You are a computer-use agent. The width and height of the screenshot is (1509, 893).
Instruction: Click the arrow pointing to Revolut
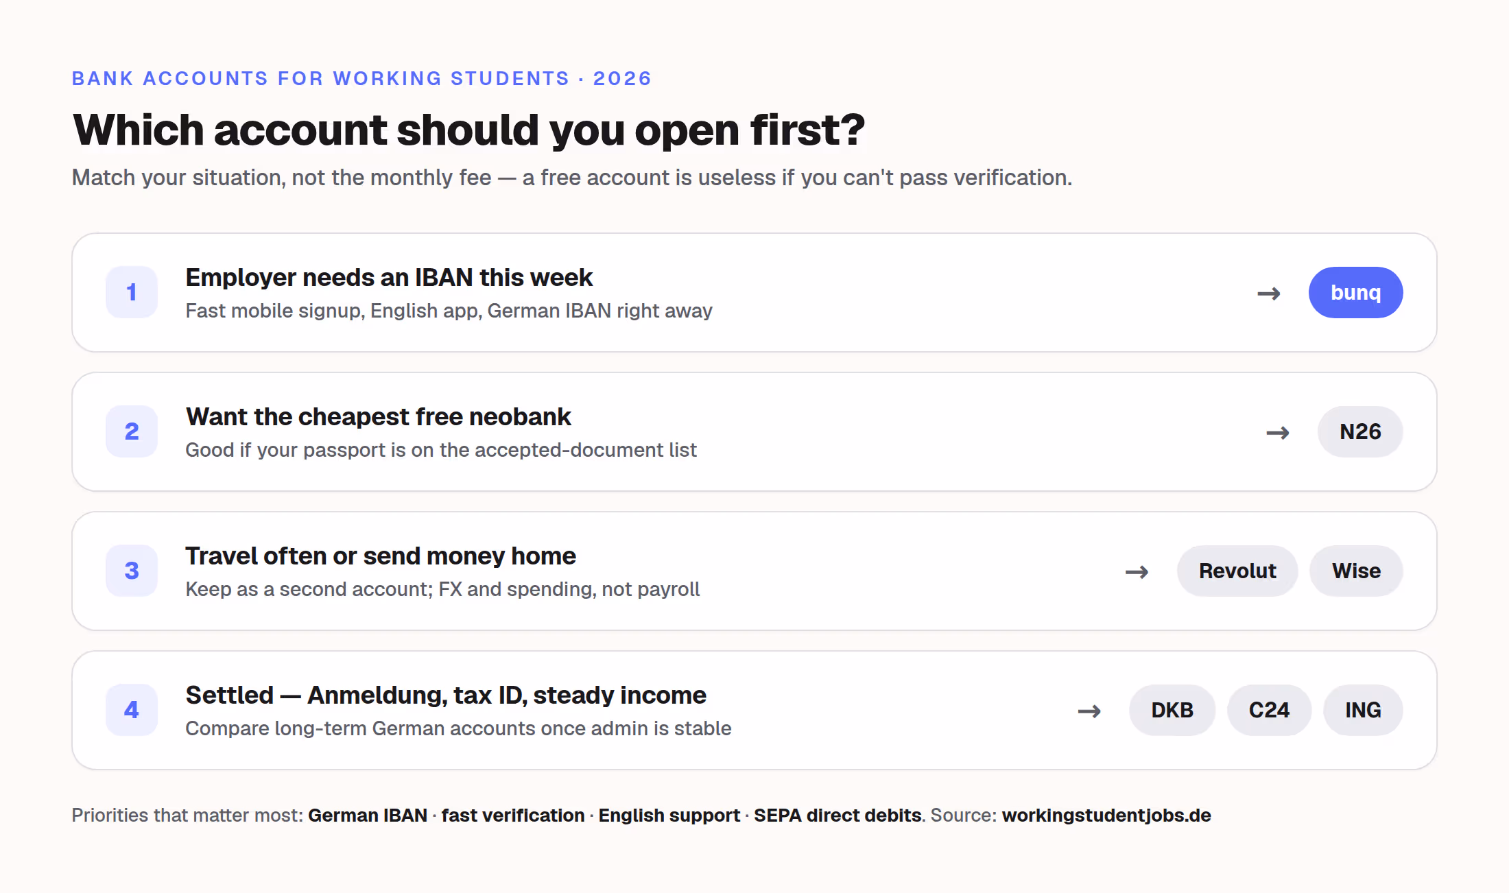(1137, 572)
